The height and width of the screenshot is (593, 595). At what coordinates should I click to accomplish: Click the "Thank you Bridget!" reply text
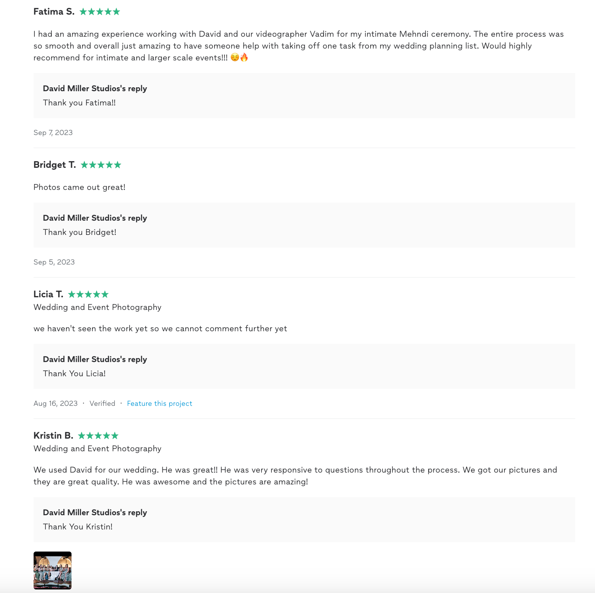tap(79, 232)
